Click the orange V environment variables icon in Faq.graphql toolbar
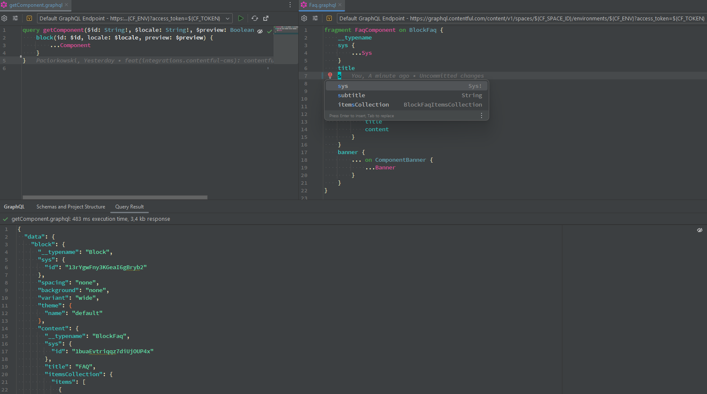 point(330,18)
